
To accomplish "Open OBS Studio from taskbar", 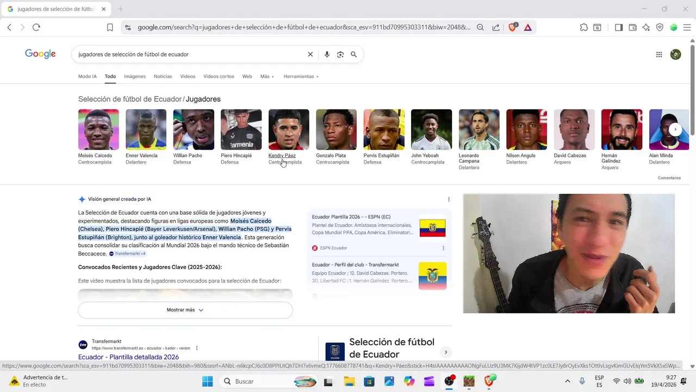I will click(449, 381).
